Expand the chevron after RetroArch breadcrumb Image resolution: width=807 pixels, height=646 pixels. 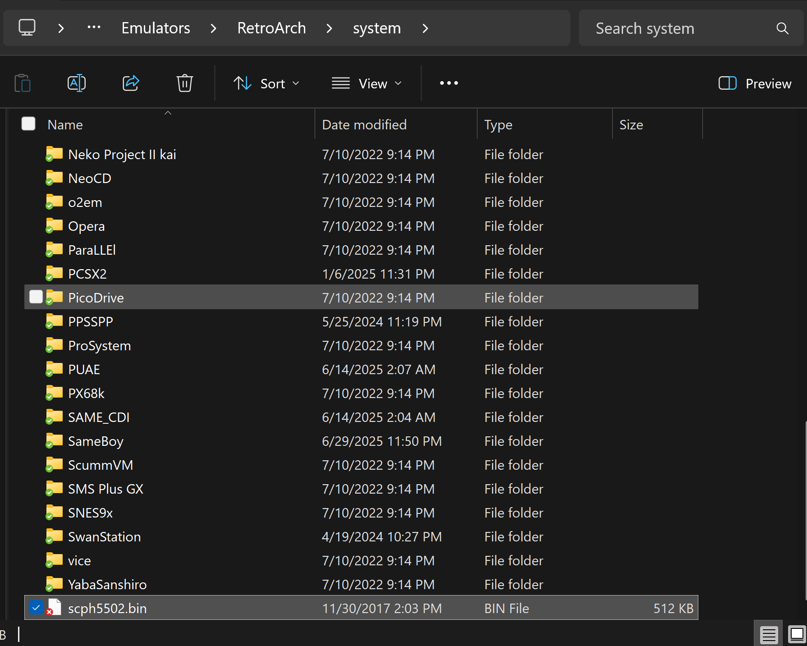(x=330, y=28)
